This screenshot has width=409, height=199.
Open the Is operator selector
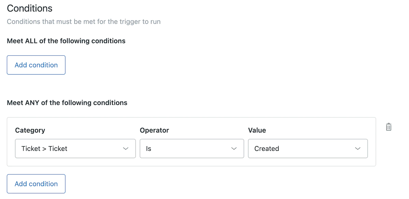(x=192, y=148)
